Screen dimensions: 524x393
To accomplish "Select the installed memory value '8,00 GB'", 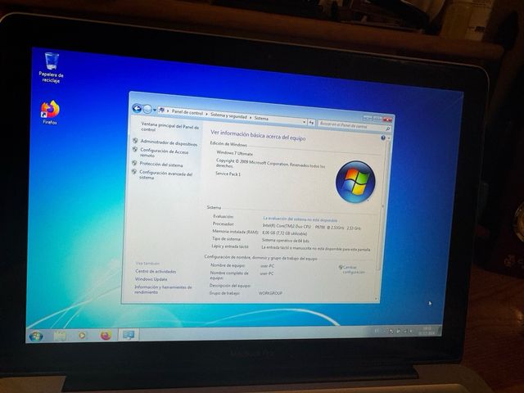I will coord(270,233).
